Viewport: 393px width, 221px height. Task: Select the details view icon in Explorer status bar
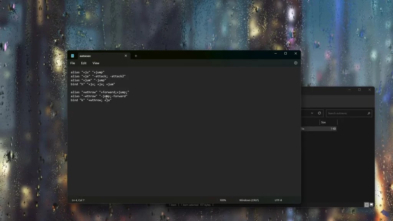(x=367, y=205)
